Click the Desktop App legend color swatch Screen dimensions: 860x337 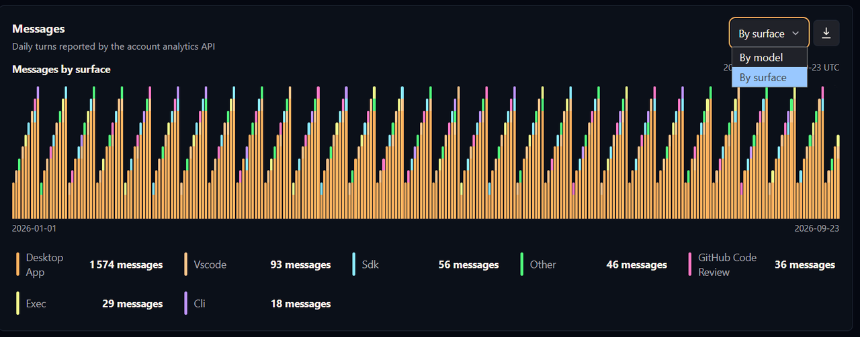(x=17, y=264)
